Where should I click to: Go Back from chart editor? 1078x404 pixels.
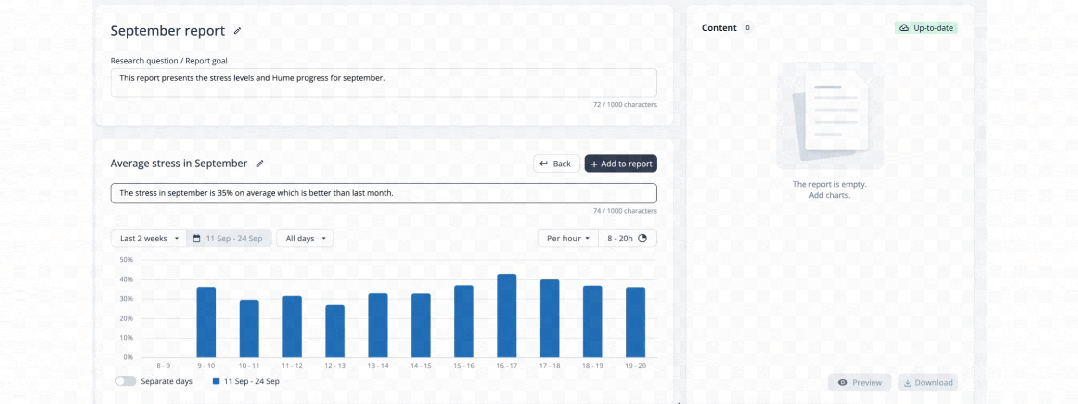coord(556,164)
